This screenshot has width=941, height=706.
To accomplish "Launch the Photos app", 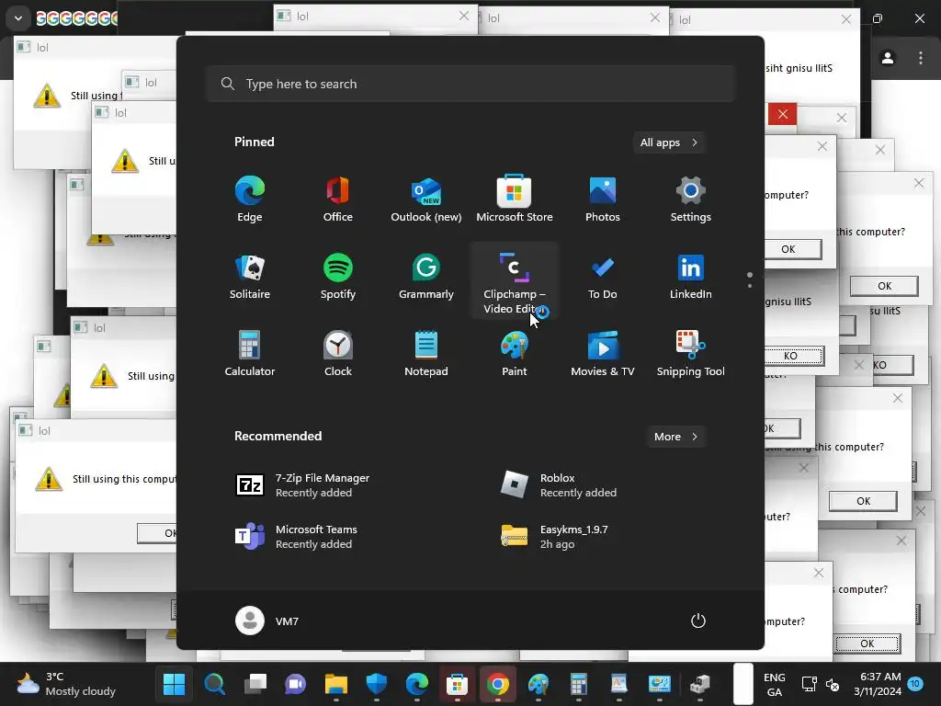I will [x=603, y=199].
